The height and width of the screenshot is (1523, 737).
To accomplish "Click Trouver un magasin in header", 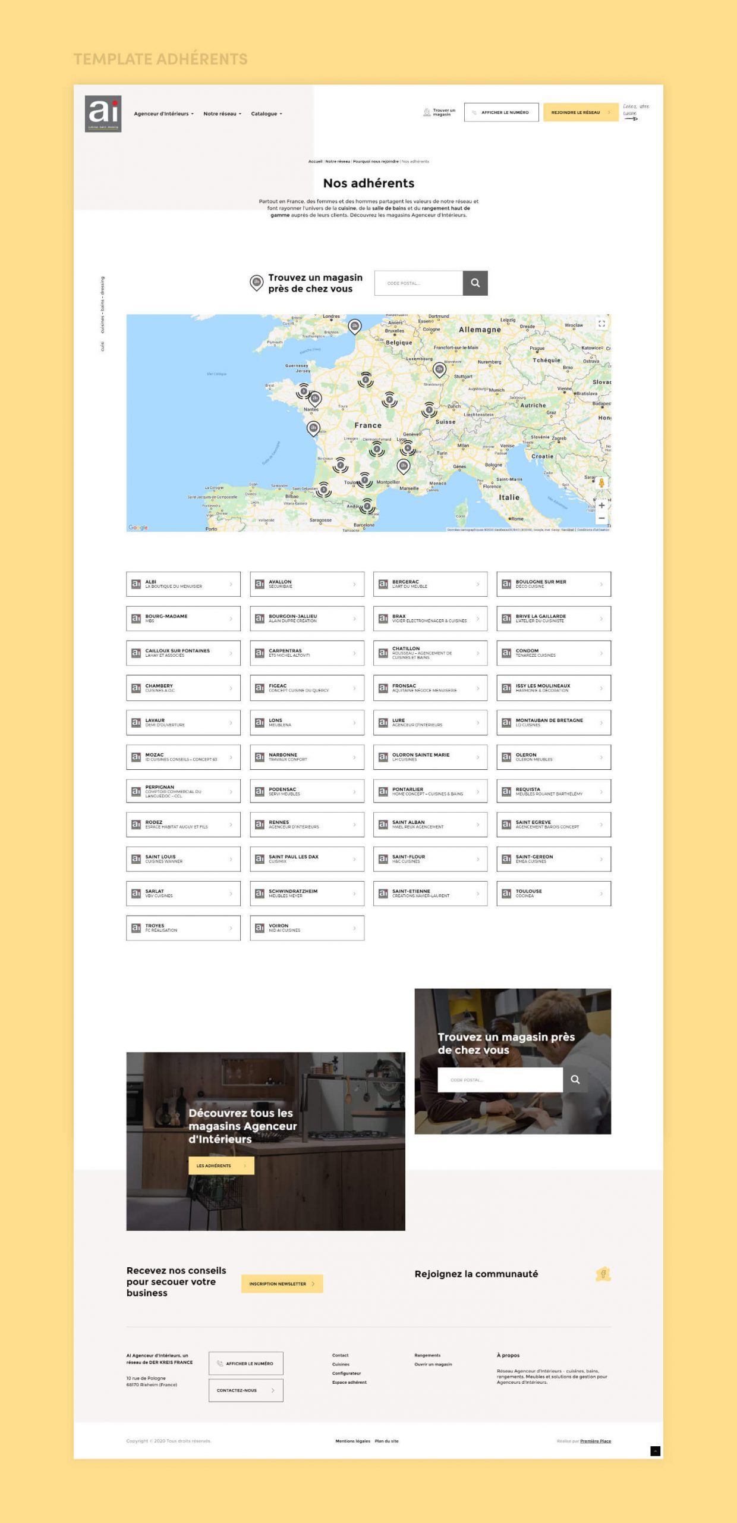I will coord(439,112).
